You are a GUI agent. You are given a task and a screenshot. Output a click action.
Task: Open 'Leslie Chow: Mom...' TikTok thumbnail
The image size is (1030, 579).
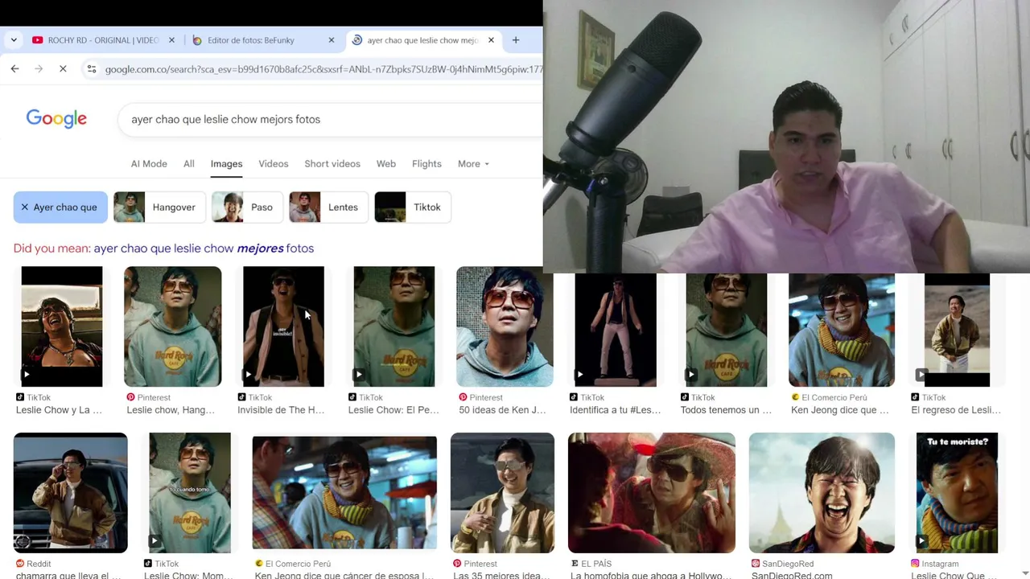point(190,493)
